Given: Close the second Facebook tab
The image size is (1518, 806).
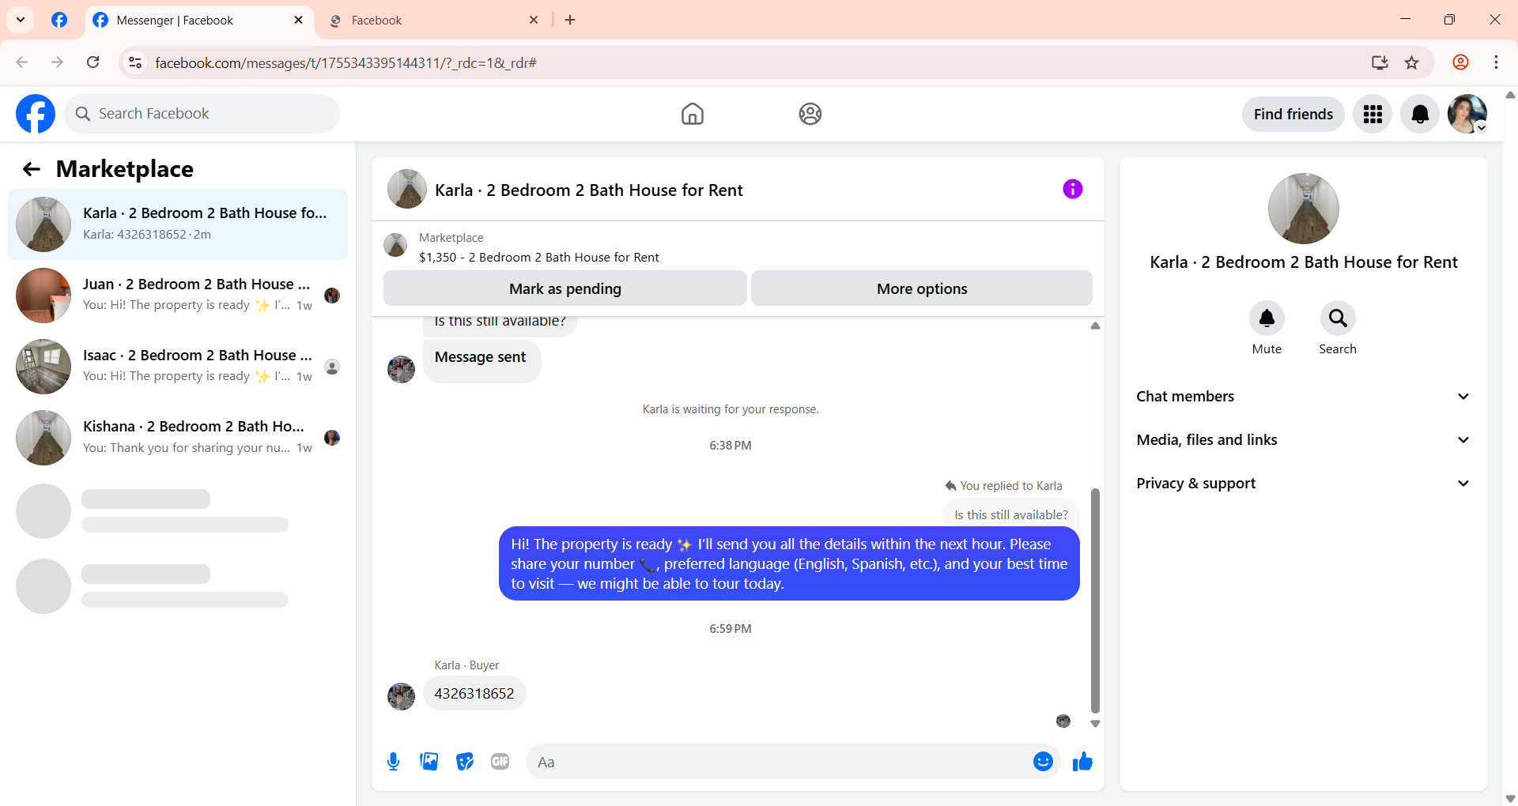Looking at the screenshot, I should tap(534, 21).
